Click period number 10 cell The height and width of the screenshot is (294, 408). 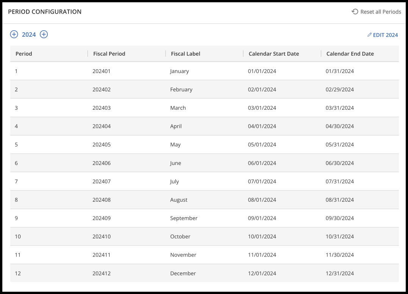click(18, 237)
